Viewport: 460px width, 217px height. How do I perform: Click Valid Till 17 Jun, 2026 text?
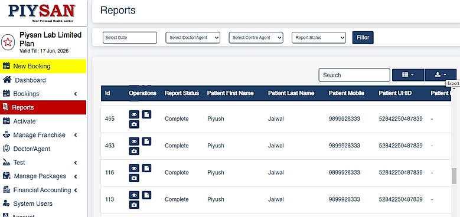44,51
